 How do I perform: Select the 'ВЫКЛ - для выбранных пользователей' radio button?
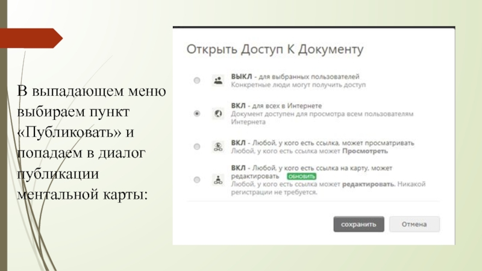pyautogui.click(x=197, y=81)
